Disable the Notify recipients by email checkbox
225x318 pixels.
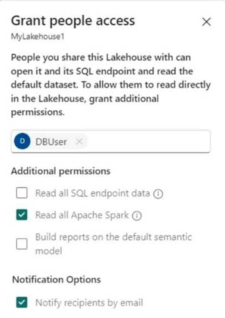pyautogui.click(x=22, y=302)
